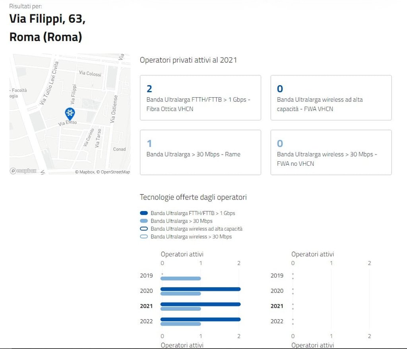The image size is (407, 349).
Task: Click the 2021 light blue bar
Action: click(181, 309)
